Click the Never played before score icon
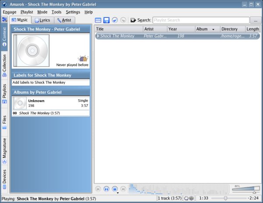 click(83, 59)
